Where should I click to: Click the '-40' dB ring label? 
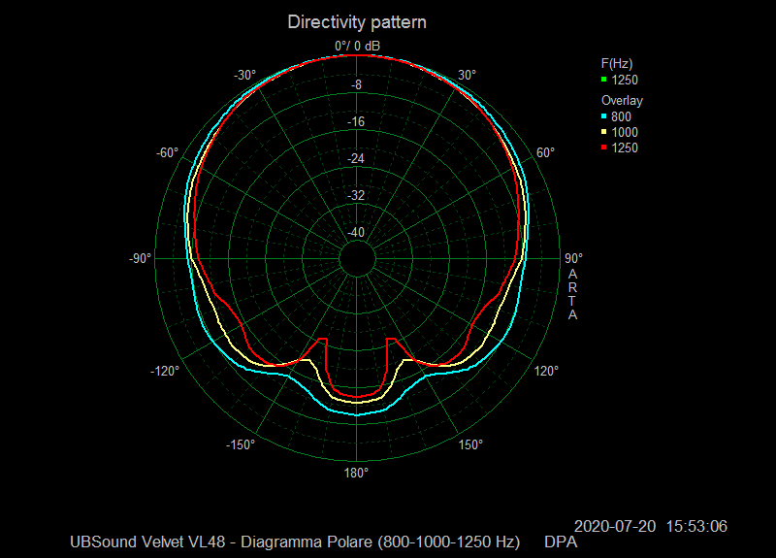(x=356, y=232)
